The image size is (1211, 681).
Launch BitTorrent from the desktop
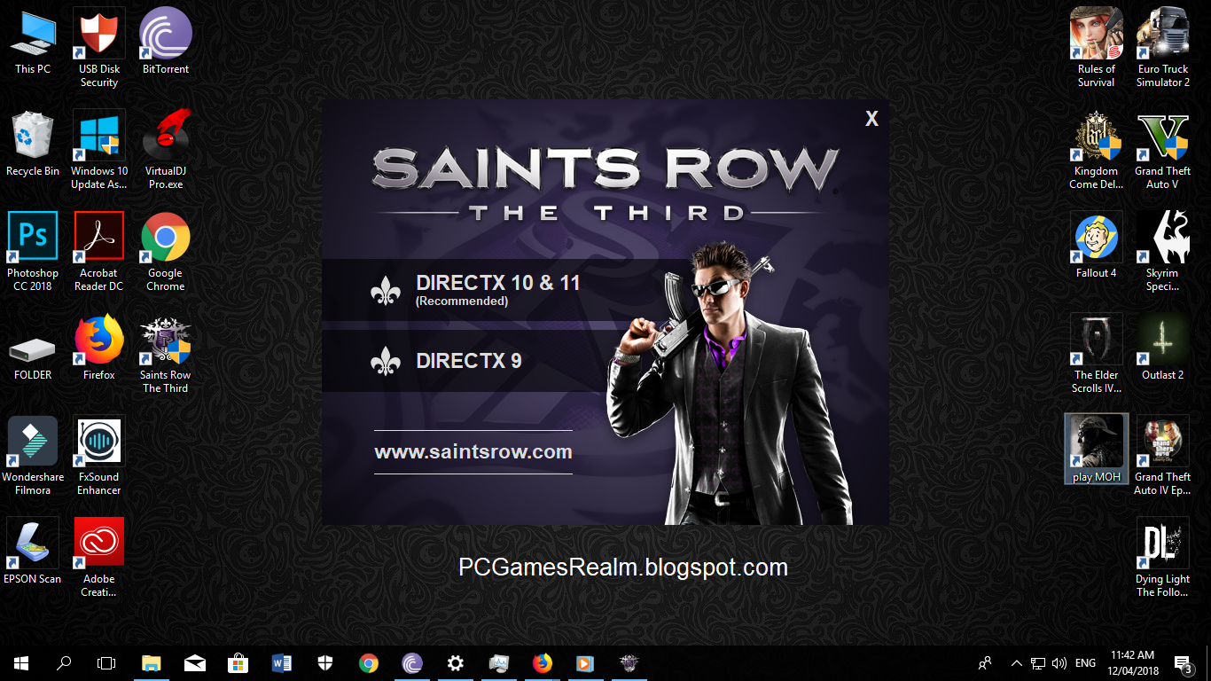[166, 42]
